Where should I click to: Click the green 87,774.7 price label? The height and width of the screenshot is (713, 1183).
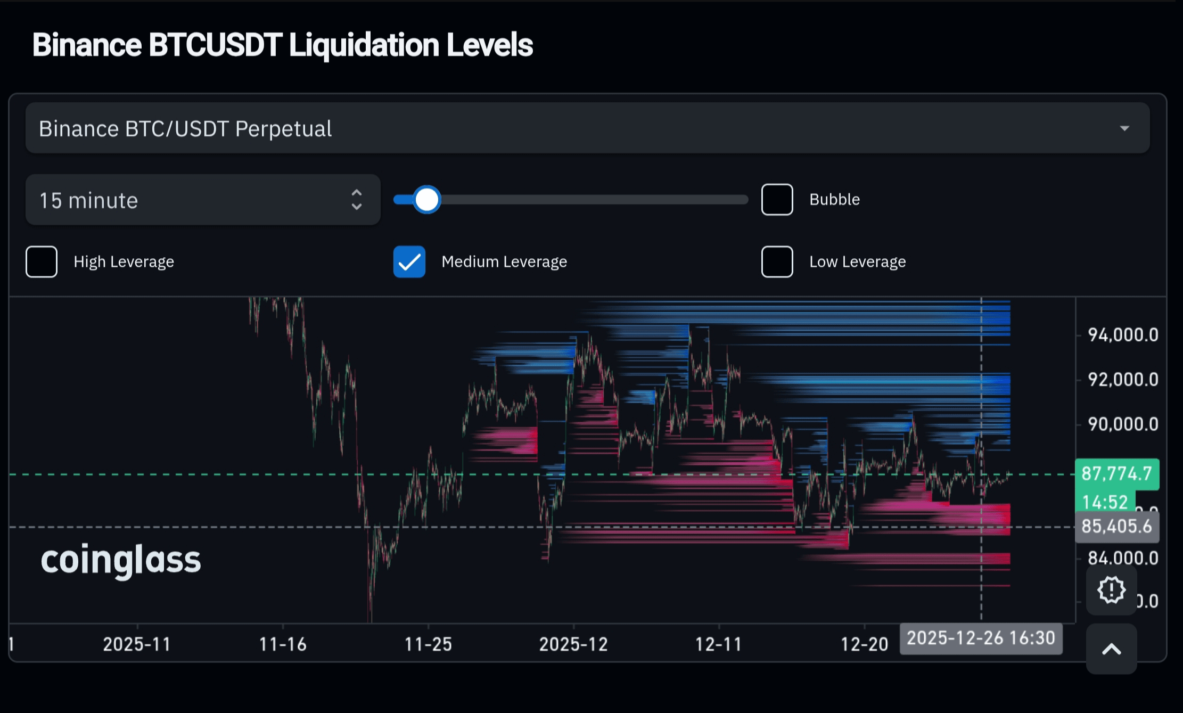(1116, 473)
